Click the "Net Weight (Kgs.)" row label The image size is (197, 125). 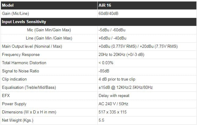(x=18, y=120)
